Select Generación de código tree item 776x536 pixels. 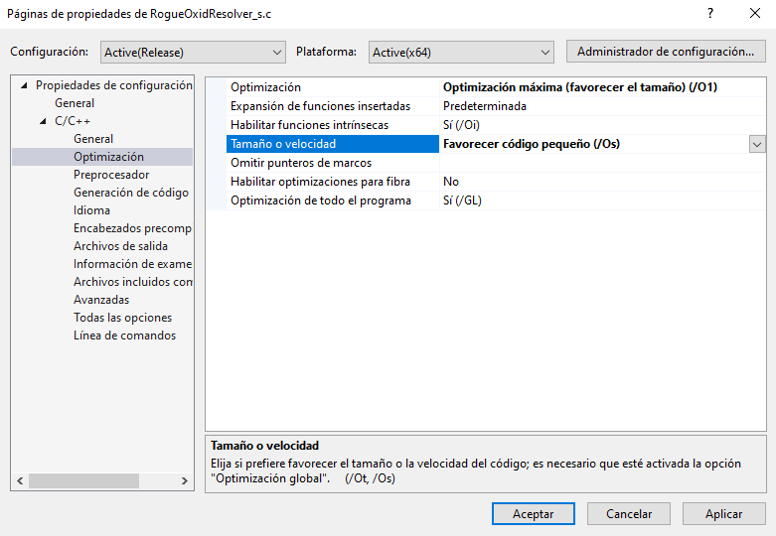tap(130, 193)
